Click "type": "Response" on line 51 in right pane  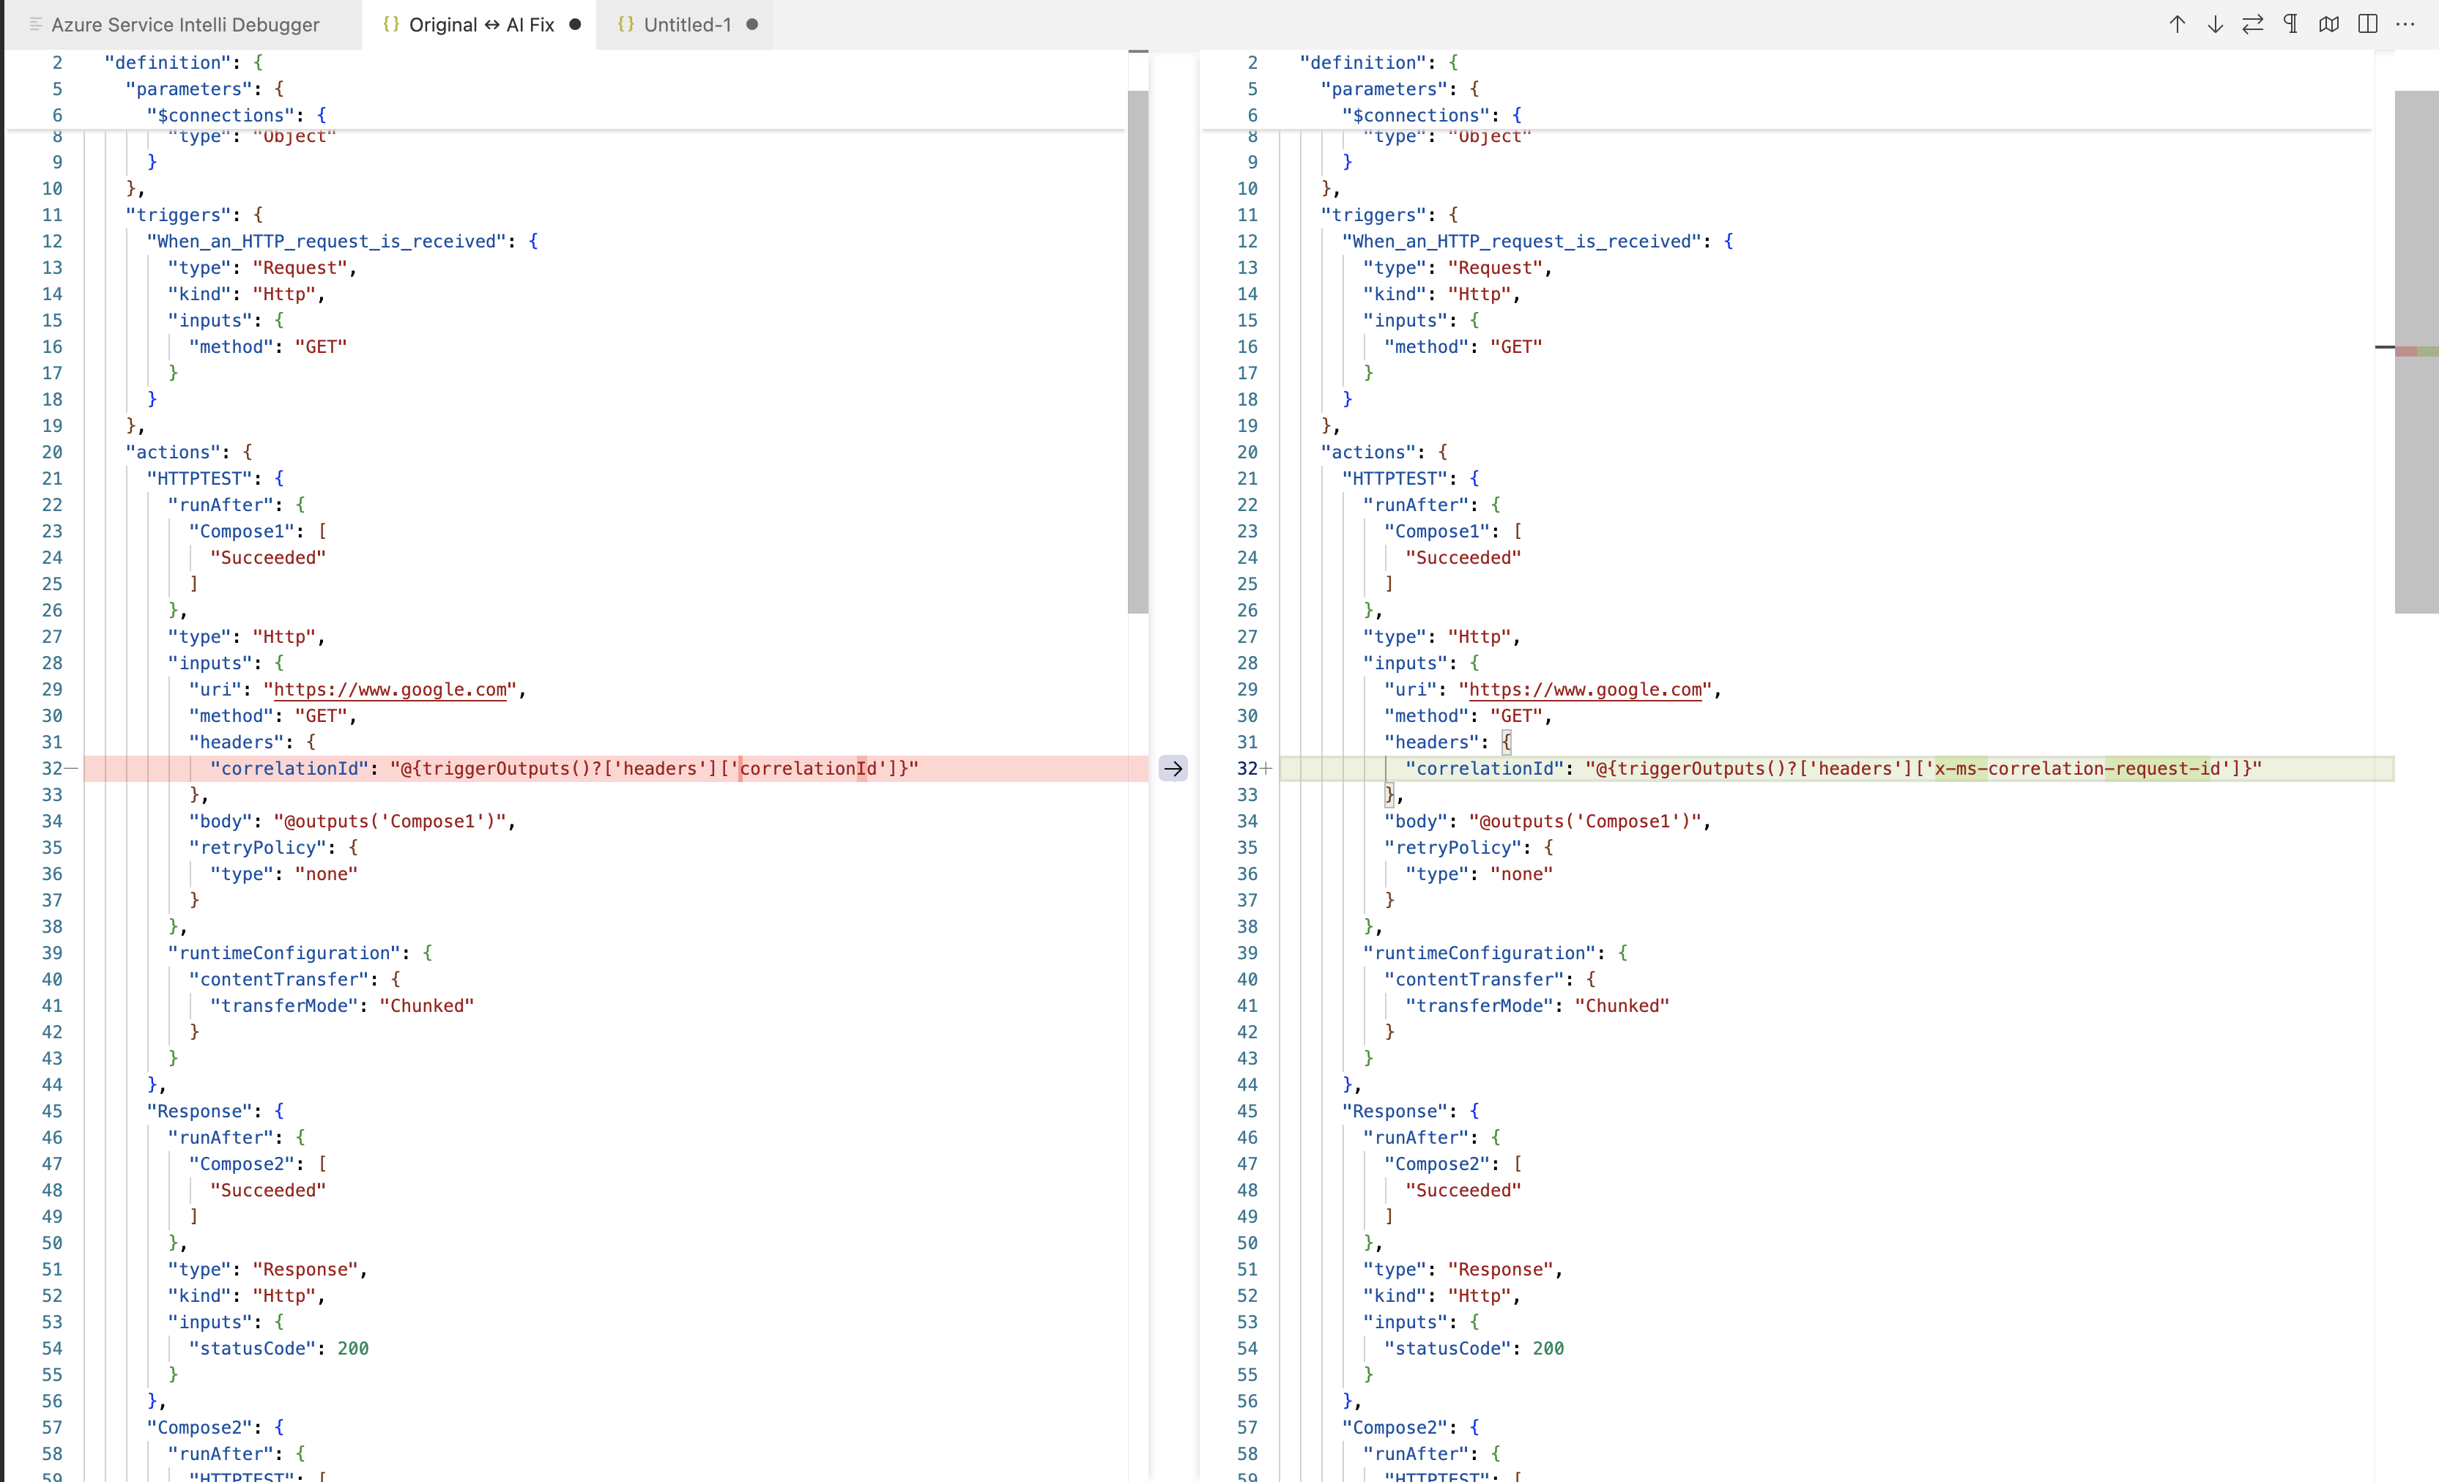(1458, 1270)
